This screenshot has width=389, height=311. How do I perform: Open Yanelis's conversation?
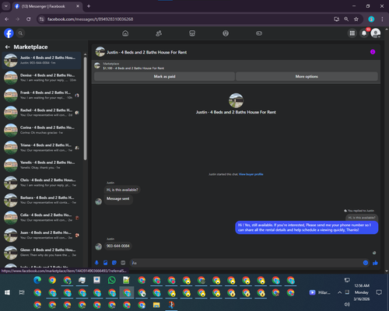click(42, 165)
